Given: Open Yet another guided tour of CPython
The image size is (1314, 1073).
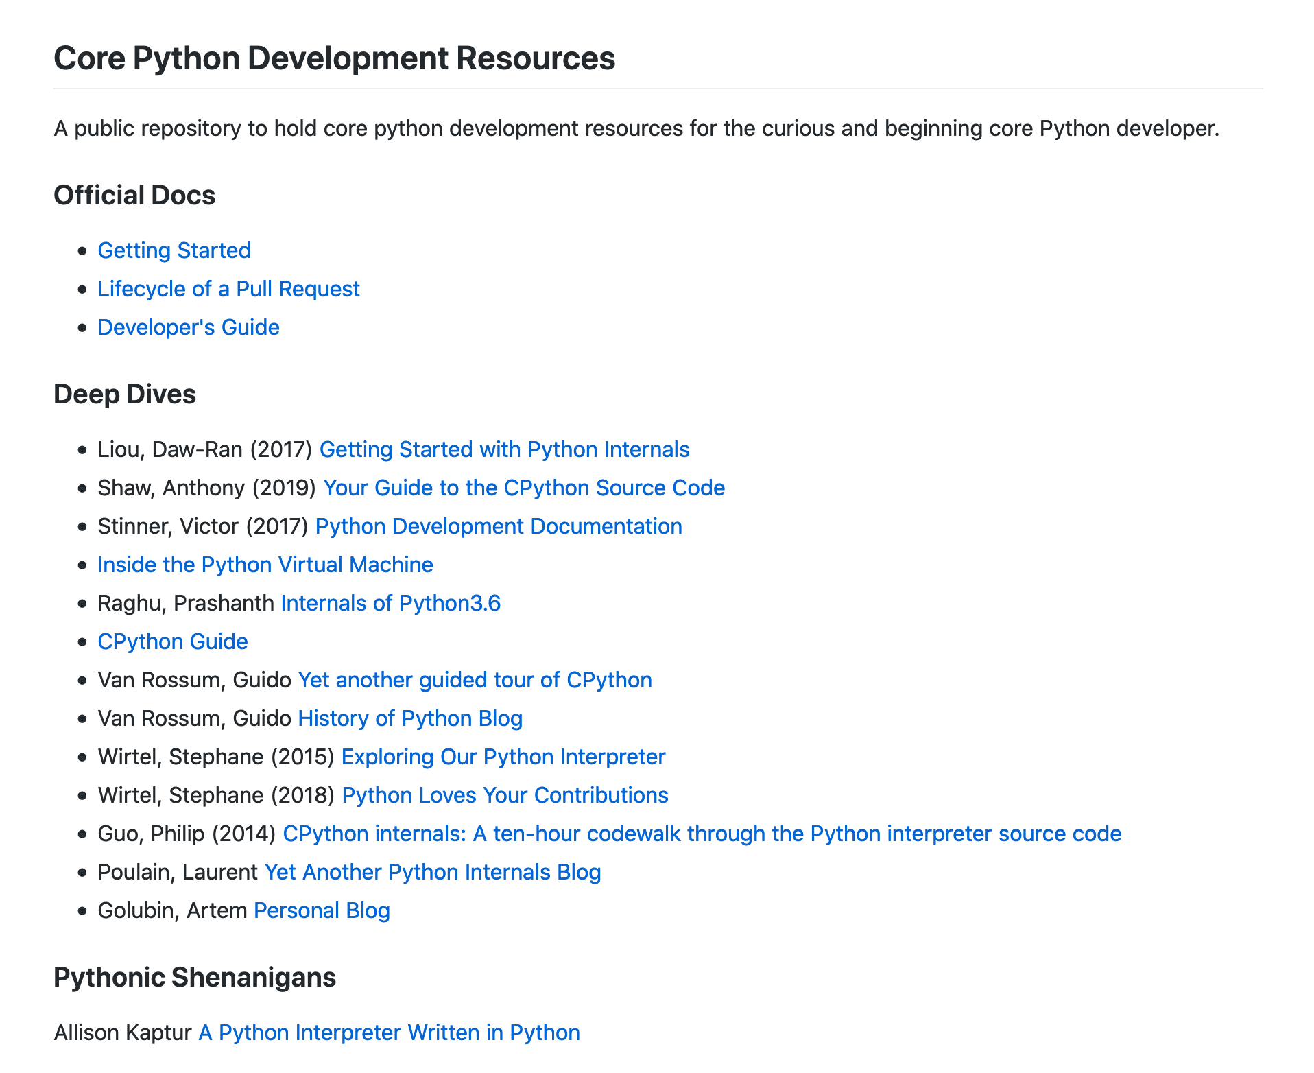Looking at the screenshot, I should [x=475, y=680].
